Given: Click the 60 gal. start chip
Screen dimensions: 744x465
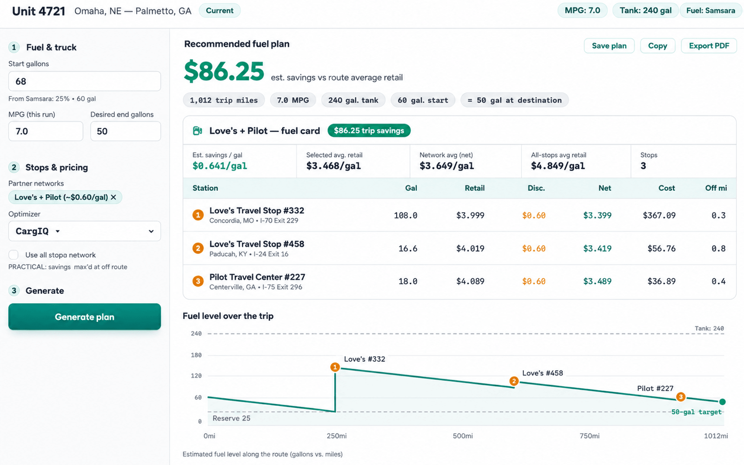Looking at the screenshot, I should (x=423, y=100).
